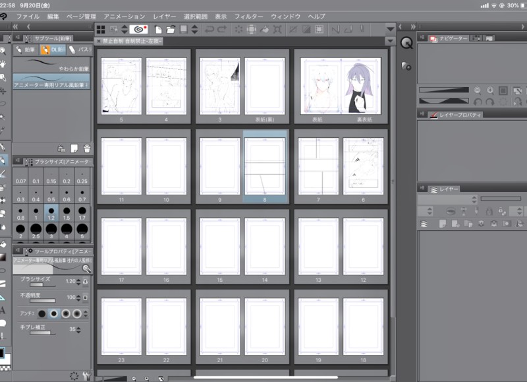This screenshot has width=527, height=382.
Task: Expand the command bar overflow arrow
Action: tap(390, 29)
